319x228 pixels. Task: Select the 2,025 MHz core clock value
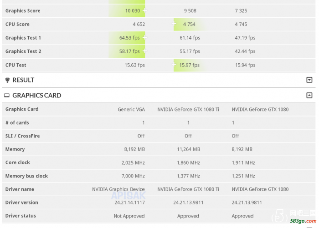click(133, 163)
